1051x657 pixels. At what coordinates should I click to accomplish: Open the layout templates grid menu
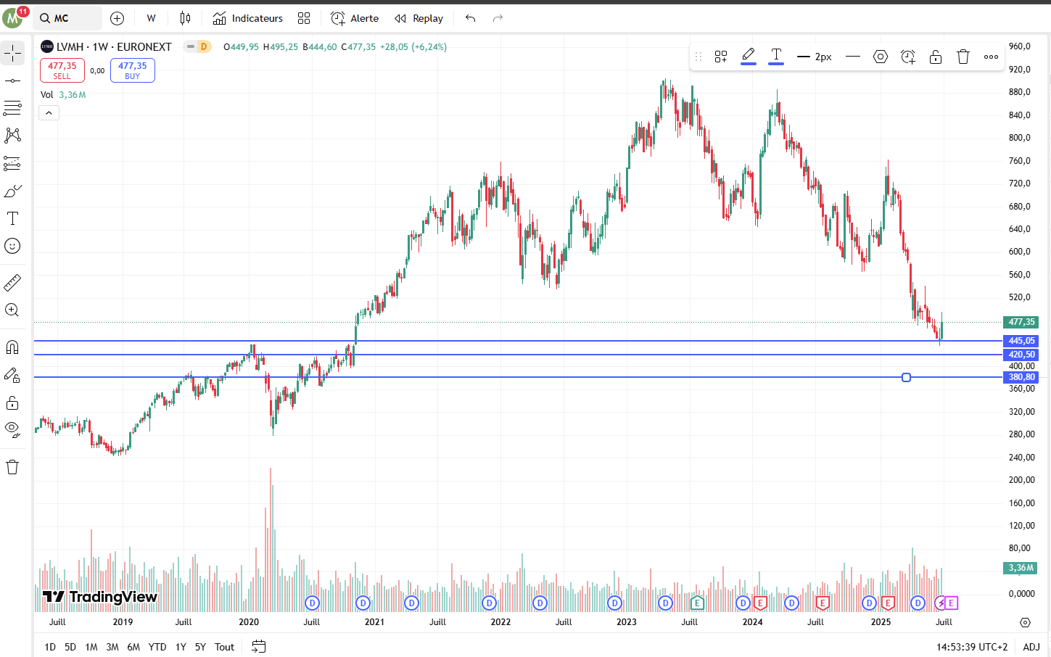[x=304, y=18]
